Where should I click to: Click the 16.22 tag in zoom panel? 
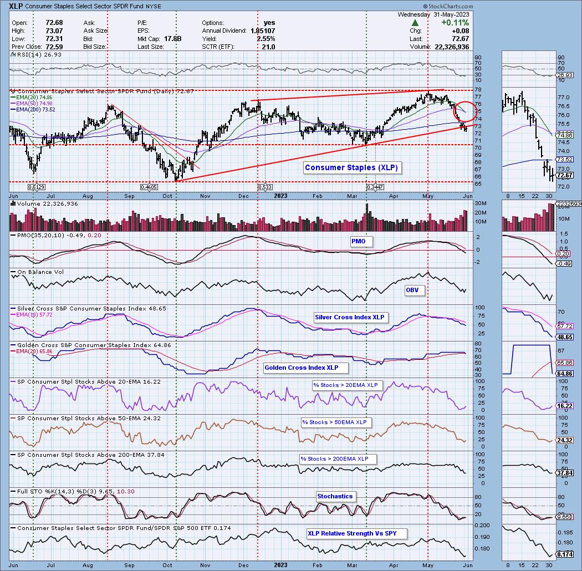[565, 406]
